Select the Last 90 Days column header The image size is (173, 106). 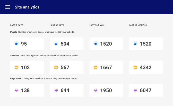pos(97,25)
